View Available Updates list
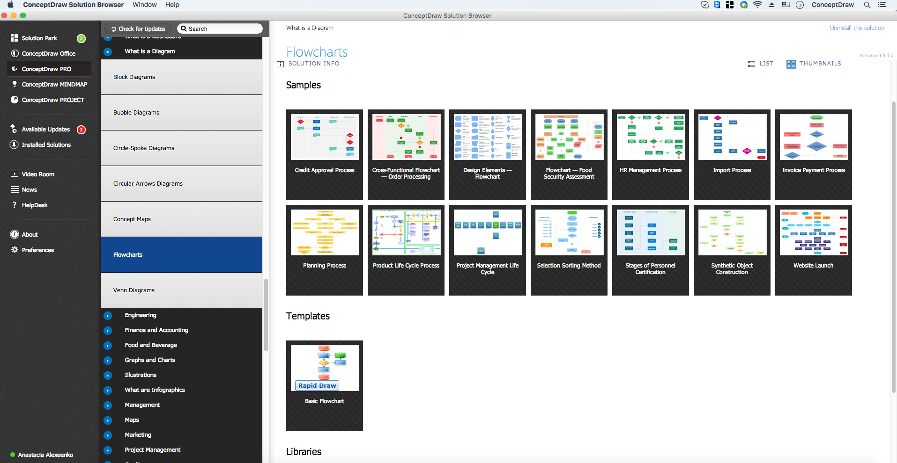The height and width of the screenshot is (463, 897). coord(45,129)
